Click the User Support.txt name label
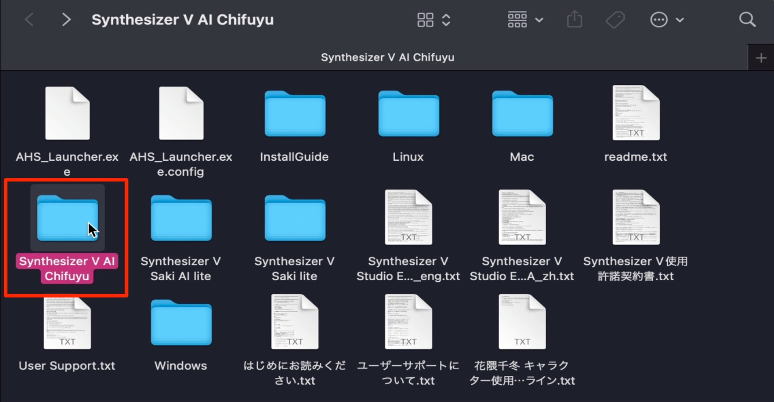The width and height of the screenshot is (774, 402). coord(67,366)
